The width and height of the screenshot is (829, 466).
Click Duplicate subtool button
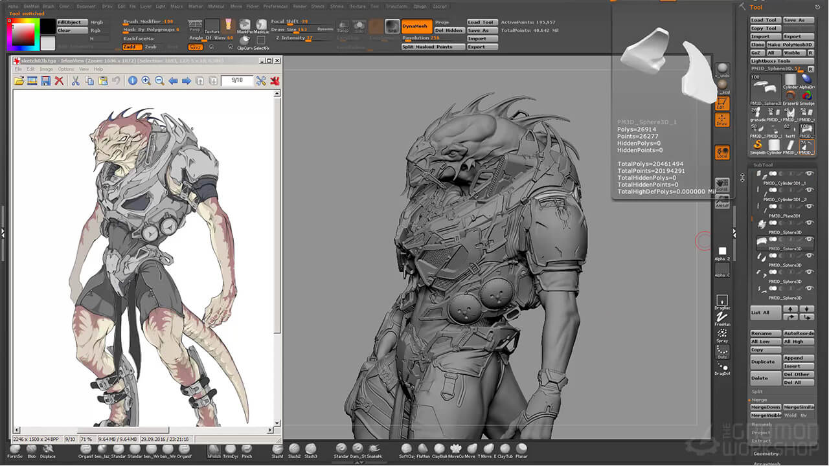766,362
